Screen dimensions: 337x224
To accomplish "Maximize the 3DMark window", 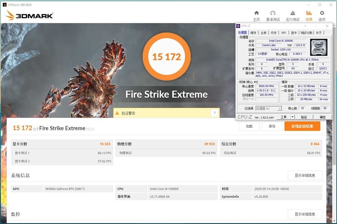I will coord(320,5).
